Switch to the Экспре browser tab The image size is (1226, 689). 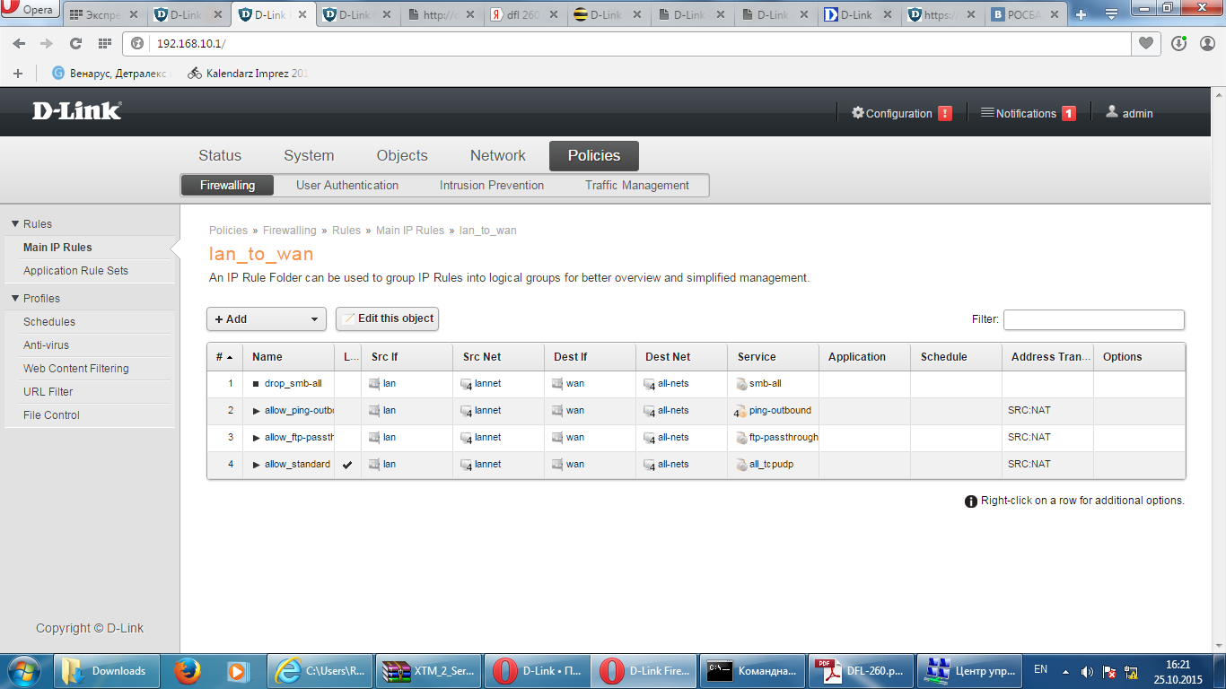tap(105, 15)
